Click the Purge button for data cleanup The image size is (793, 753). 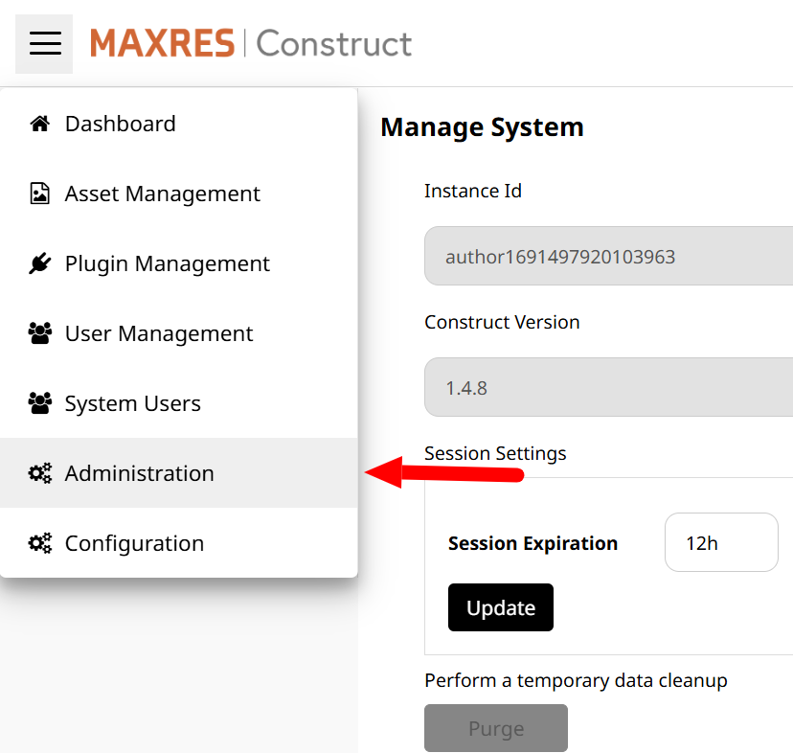[495, 728]
